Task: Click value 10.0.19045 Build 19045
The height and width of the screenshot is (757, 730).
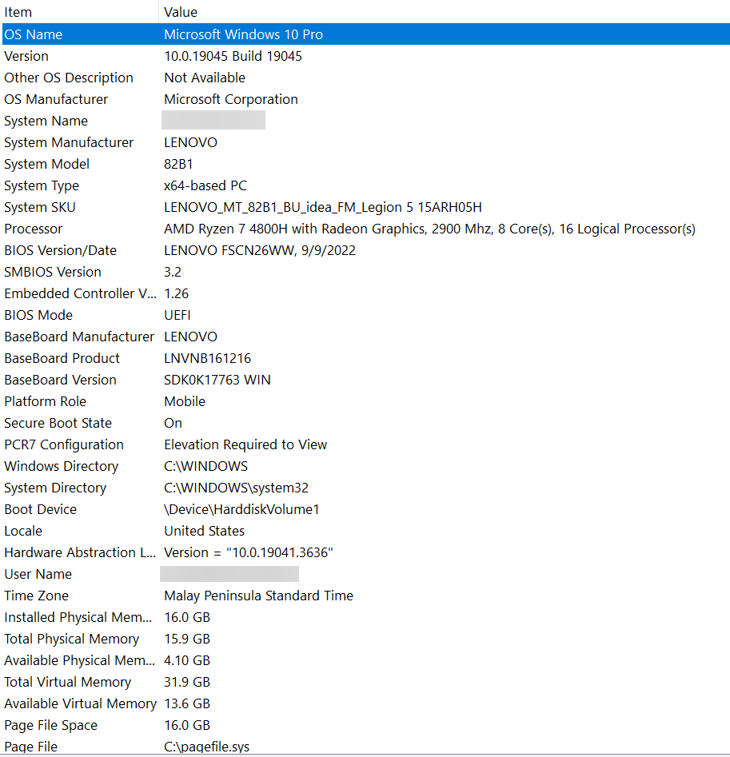Action: 233,57
